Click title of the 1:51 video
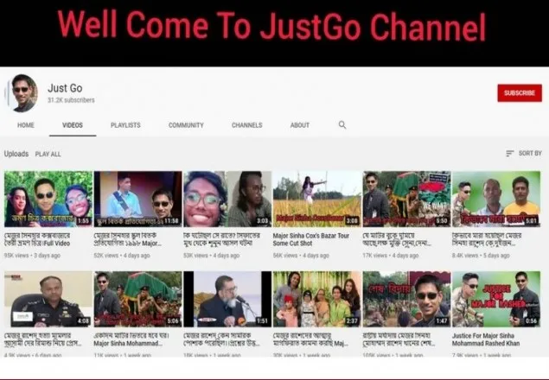This screenshot has height=380, width=549. pyautogui.click(x=221, y=339)
